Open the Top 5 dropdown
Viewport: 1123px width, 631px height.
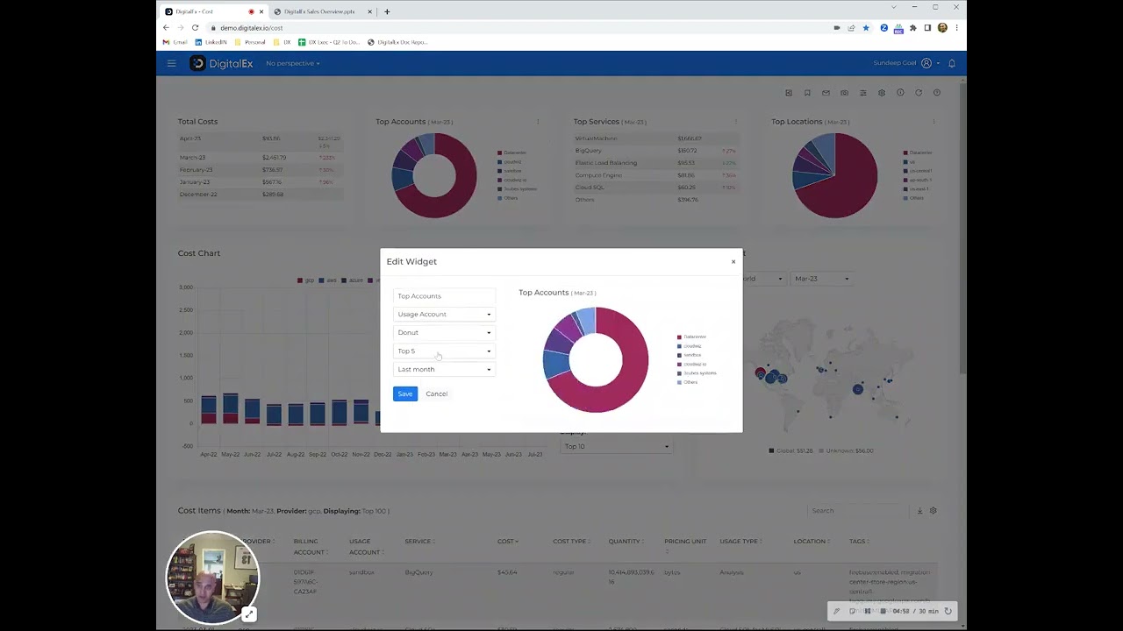click(444, 351)
